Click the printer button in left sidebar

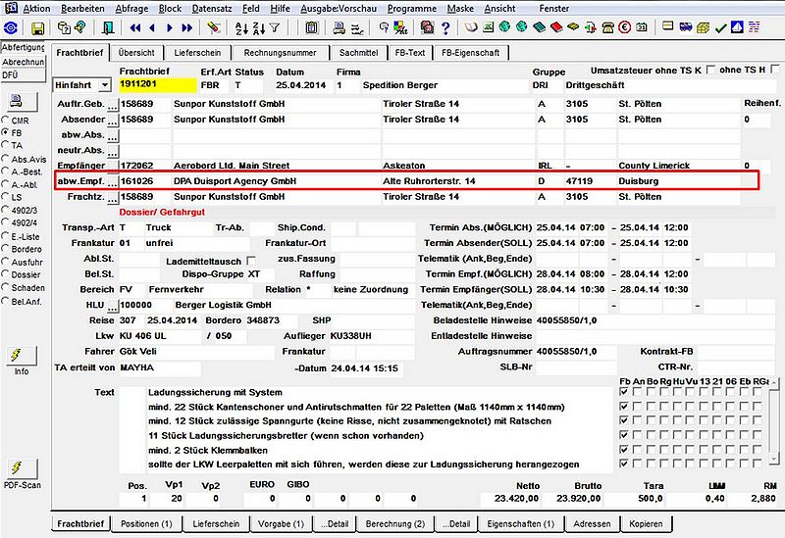[x=22, y=102]
